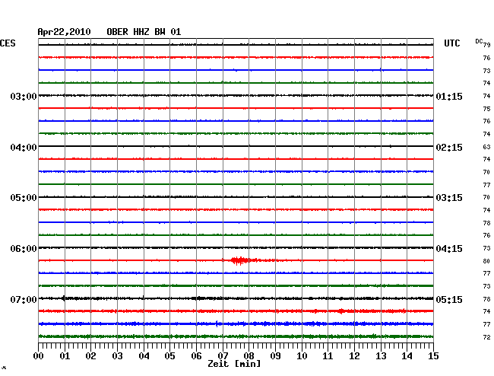
Task: Click x-axis minute label 10
Action: click(x=302, y=356)
